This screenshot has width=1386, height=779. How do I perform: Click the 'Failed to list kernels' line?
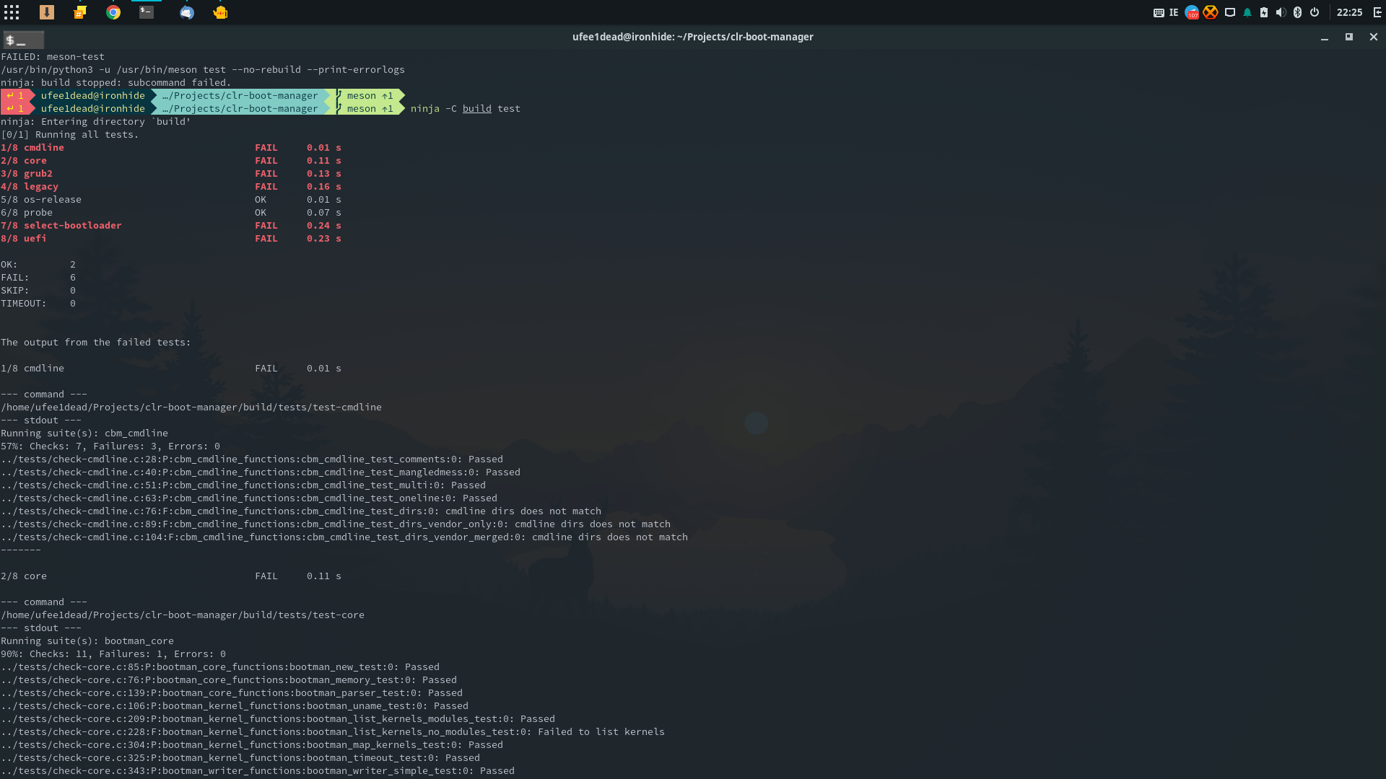click(x=333, y=731)
